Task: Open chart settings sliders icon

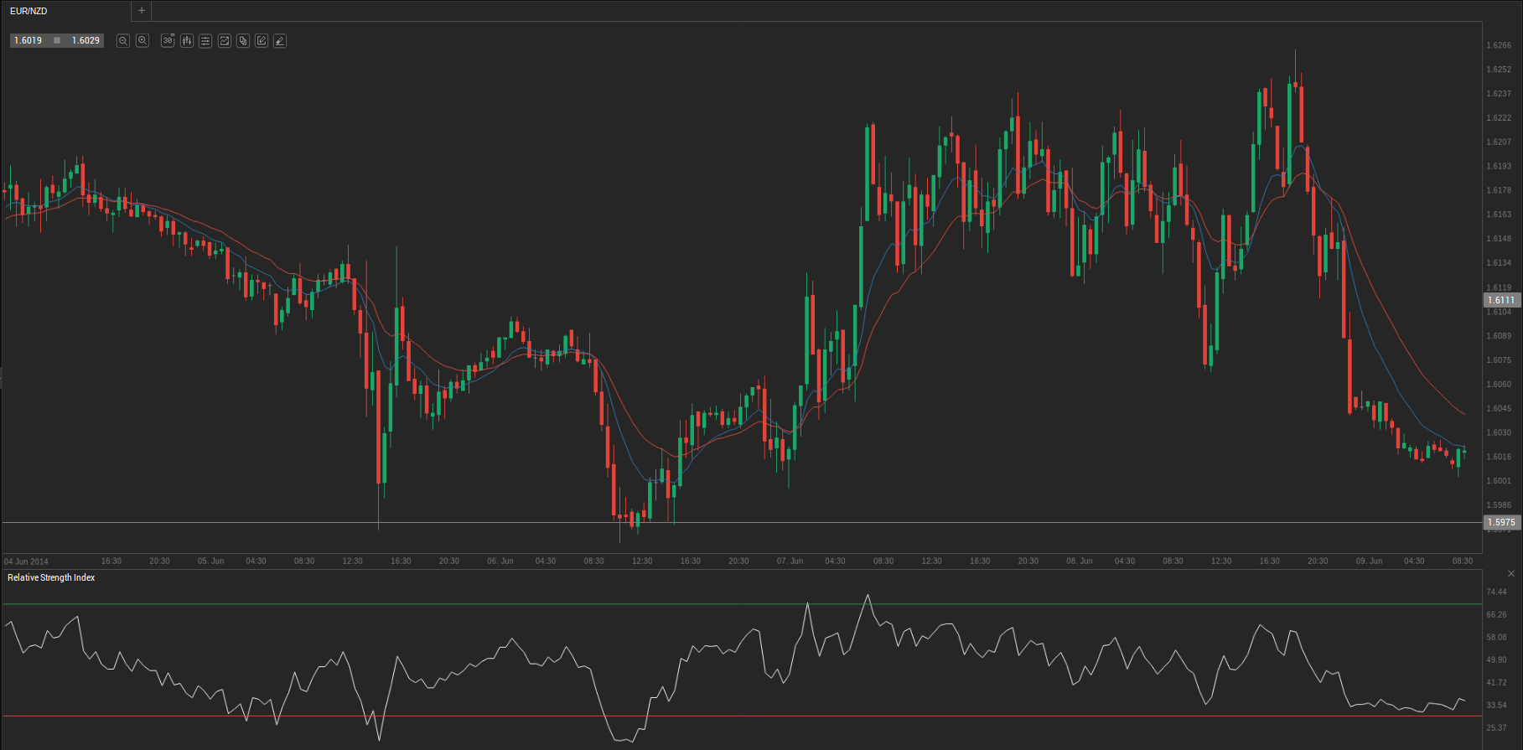Action: coord(205,40)
